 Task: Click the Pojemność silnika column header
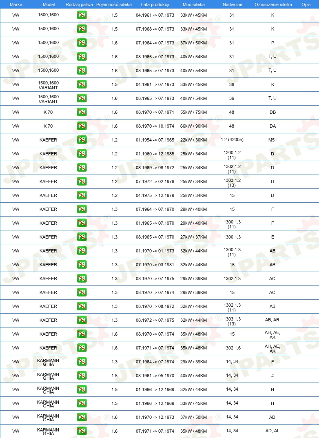click(x=114, y=4)
